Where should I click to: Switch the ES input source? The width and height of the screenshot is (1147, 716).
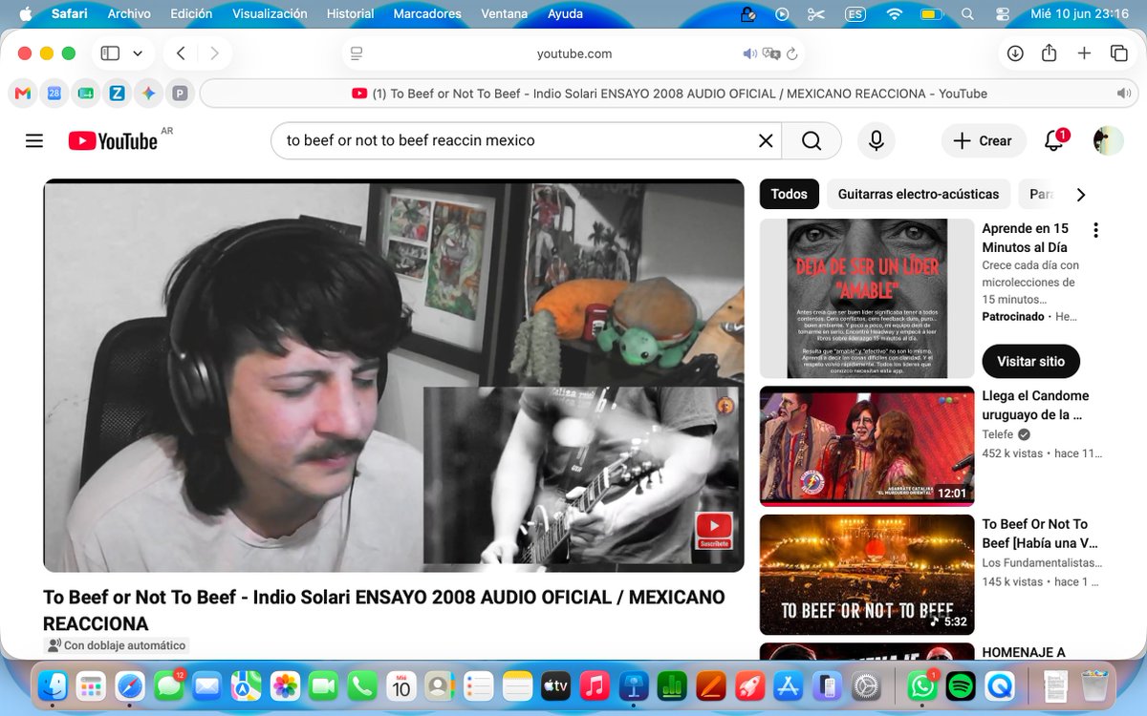[x=855, y=14]
